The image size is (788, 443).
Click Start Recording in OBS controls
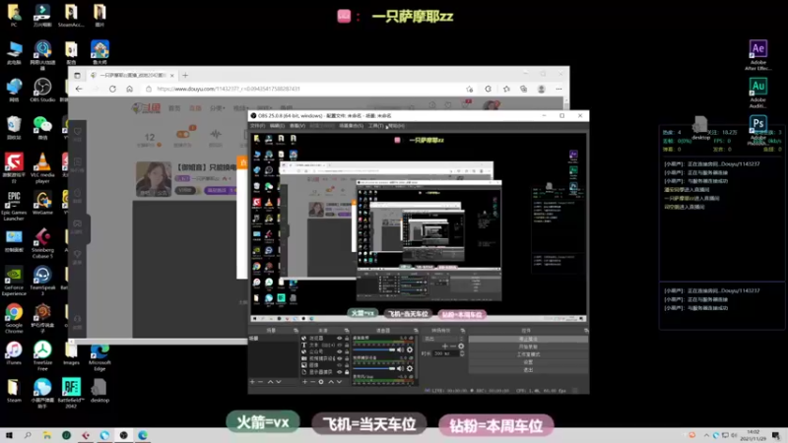[x=528, y=347]
